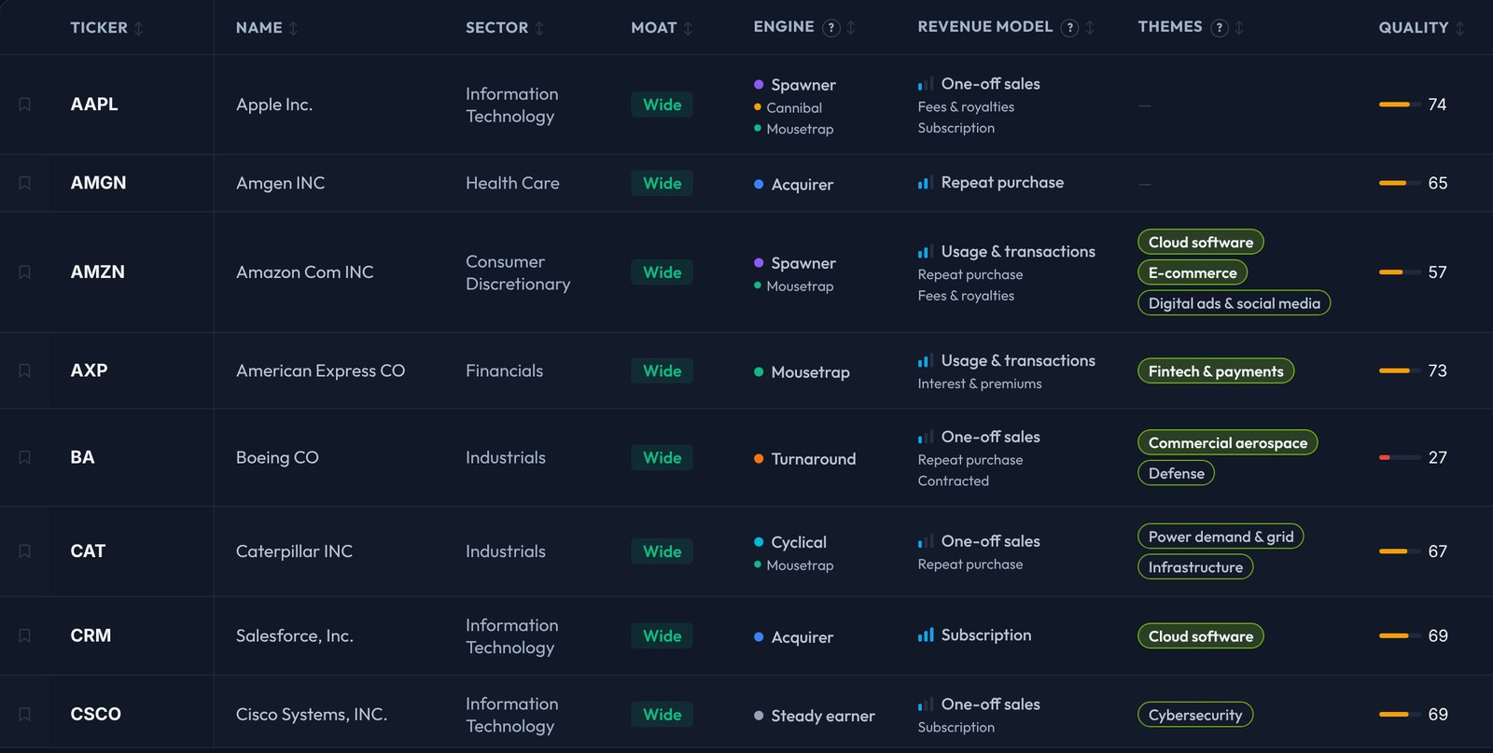
Task: Click the Steady earner engine label
Action: pos(823,716)
